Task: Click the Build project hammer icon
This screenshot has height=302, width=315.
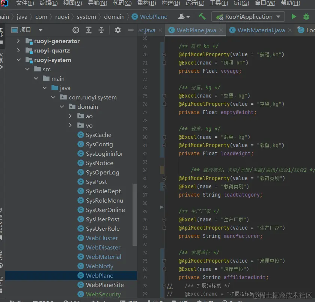Action: (x=202, y=17)
